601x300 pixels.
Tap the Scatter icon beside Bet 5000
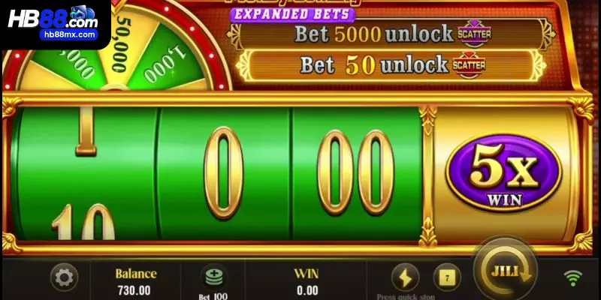click(474, 34)
